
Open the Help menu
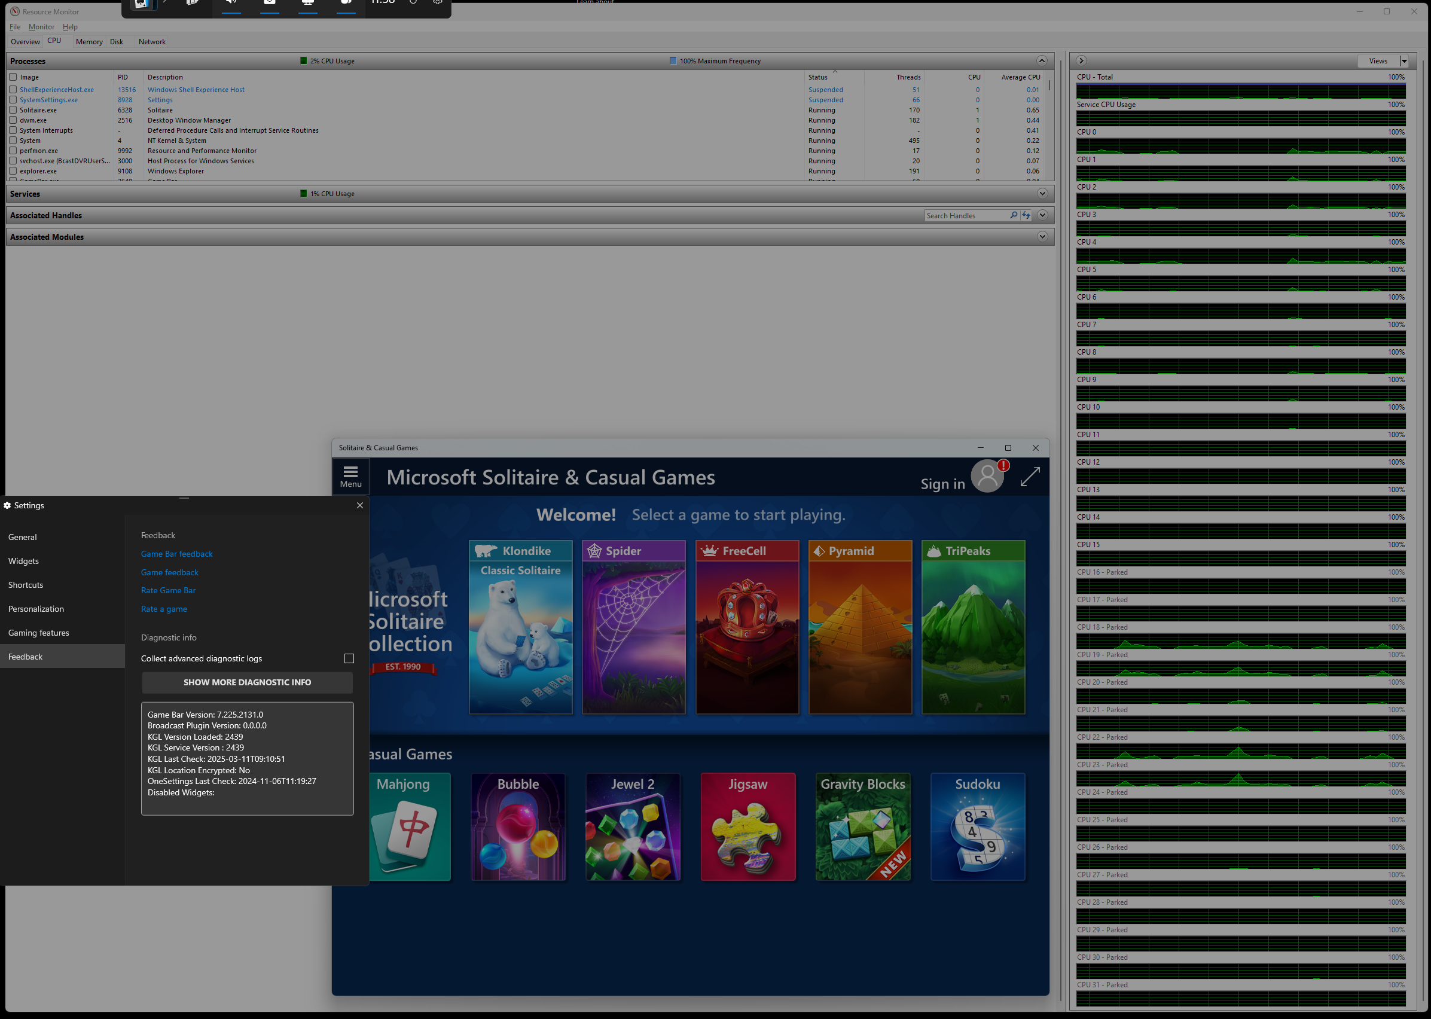[x=70, y=27]
